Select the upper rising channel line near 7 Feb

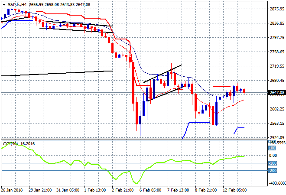click(x=162, y=74)
